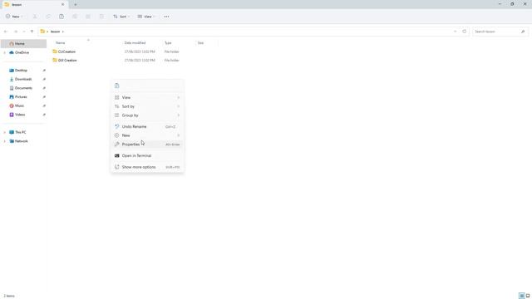The image size is (532, 299).
Task: Click the folder icon in the address bar
Action: 42,32
